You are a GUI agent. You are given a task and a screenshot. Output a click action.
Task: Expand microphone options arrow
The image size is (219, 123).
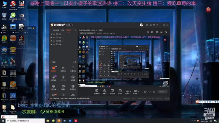click(131, 91)
